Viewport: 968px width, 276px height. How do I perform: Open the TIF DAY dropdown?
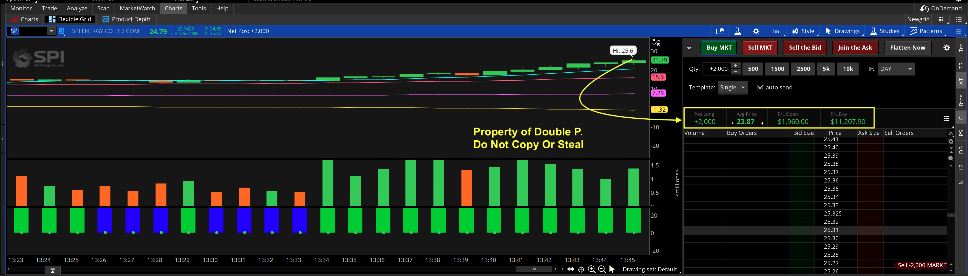pos(896,69)
